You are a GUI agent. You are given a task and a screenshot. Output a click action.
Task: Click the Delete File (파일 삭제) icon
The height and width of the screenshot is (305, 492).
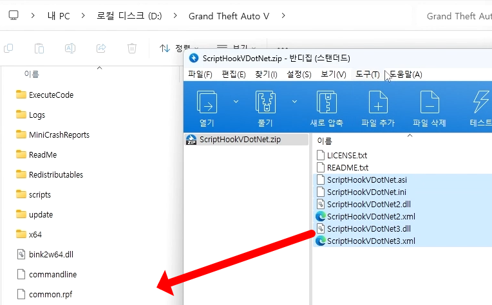[429, 103]
